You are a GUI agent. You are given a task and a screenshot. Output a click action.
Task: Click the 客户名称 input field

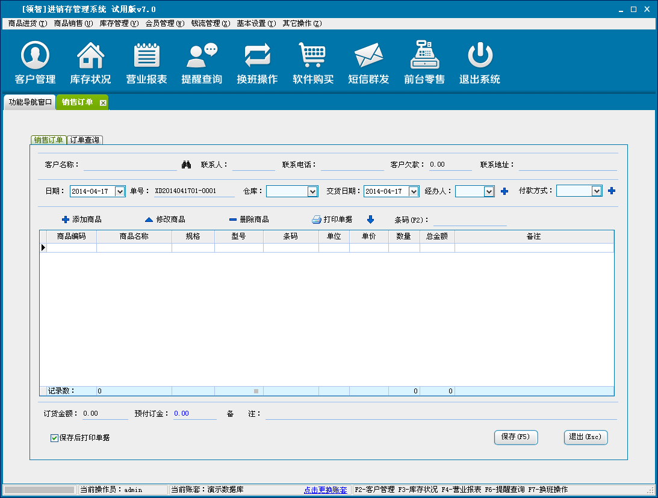(130, 165)
